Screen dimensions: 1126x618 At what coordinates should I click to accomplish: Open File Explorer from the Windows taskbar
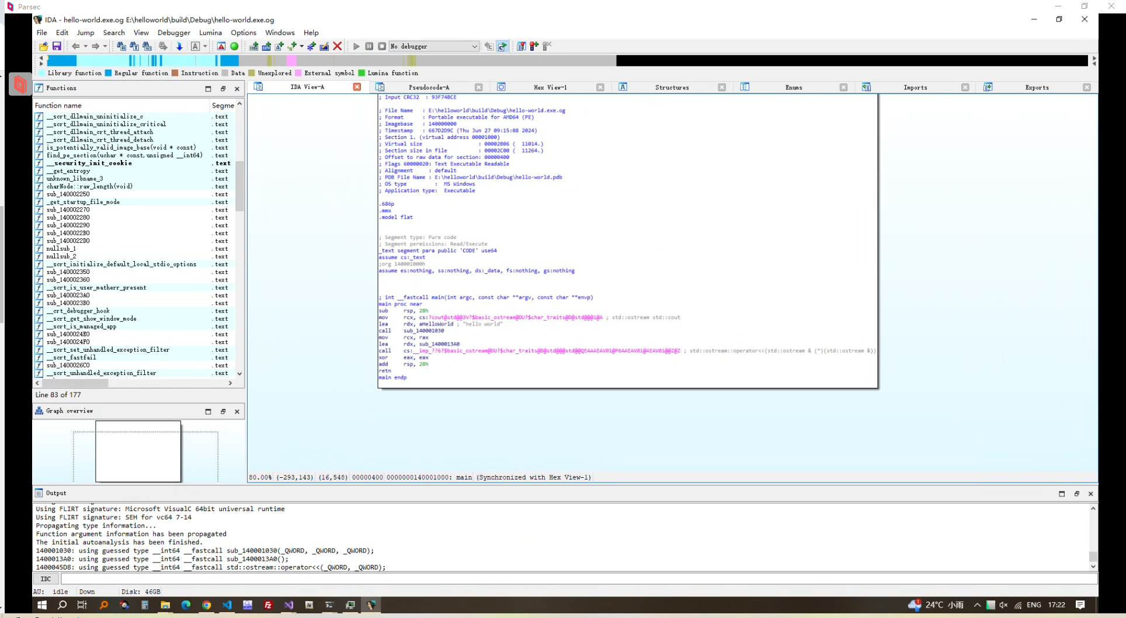(x=165, y=605)
